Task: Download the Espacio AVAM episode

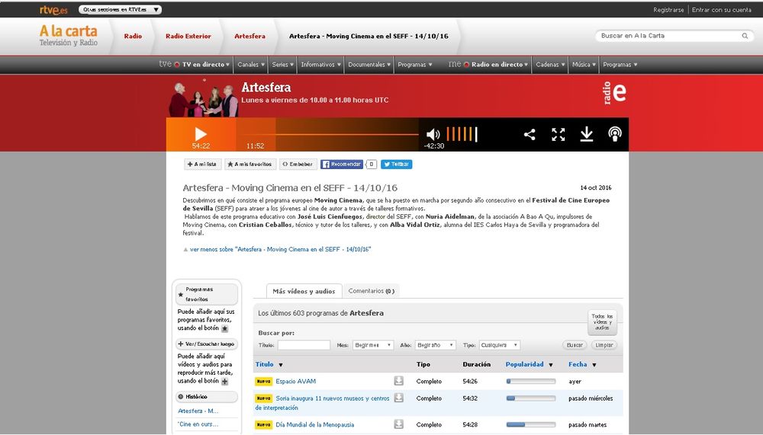Action: 398,381
